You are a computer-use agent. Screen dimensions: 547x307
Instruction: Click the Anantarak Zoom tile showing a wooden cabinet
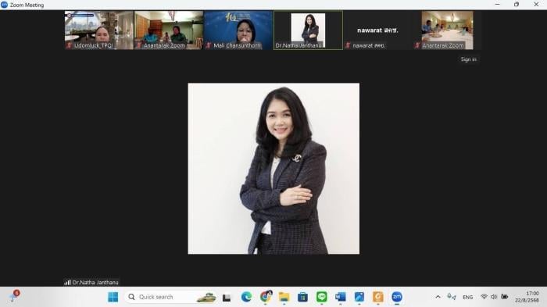[x=169, y=30]
